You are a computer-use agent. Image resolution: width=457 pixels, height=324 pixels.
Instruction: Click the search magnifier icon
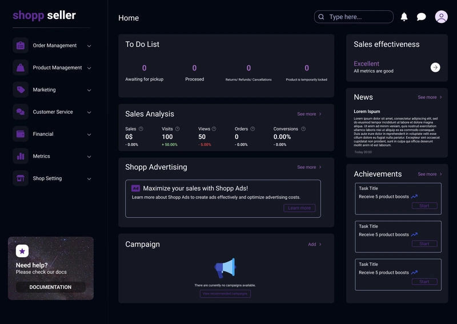[x=321, y=17]
